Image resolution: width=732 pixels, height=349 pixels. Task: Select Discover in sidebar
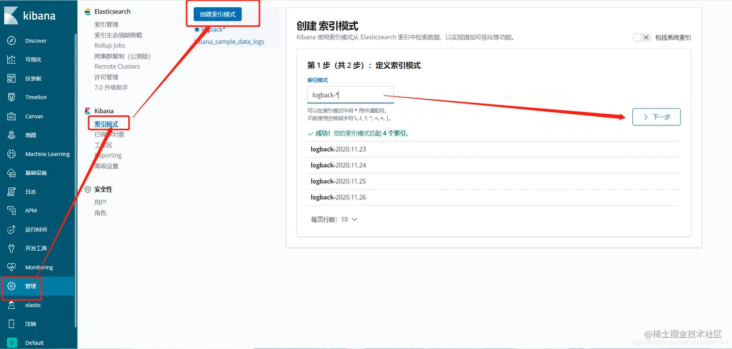pyautogui.click(x=36, y=41)
